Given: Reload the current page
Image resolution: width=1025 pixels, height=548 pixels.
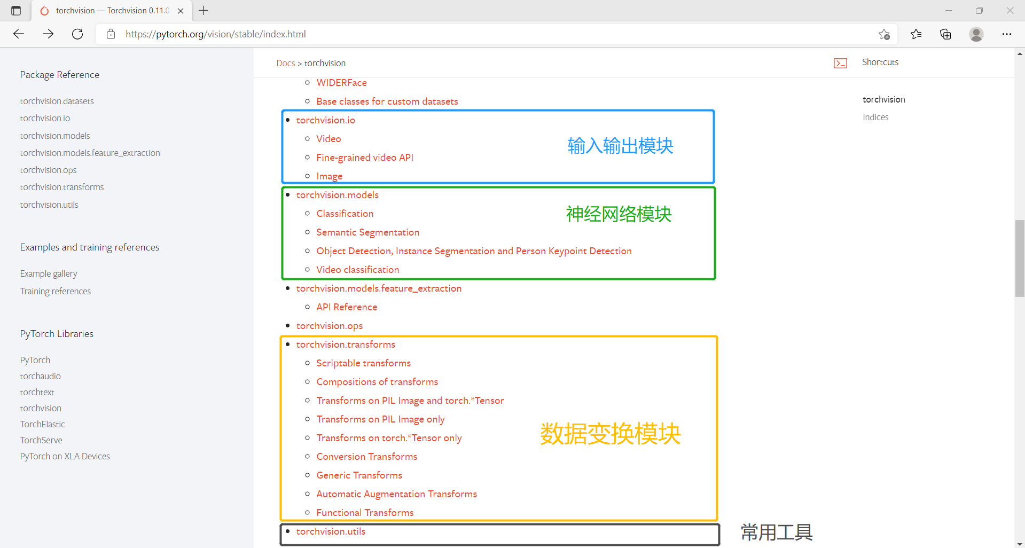Looking at the screenshot, I should coord(77,34).
